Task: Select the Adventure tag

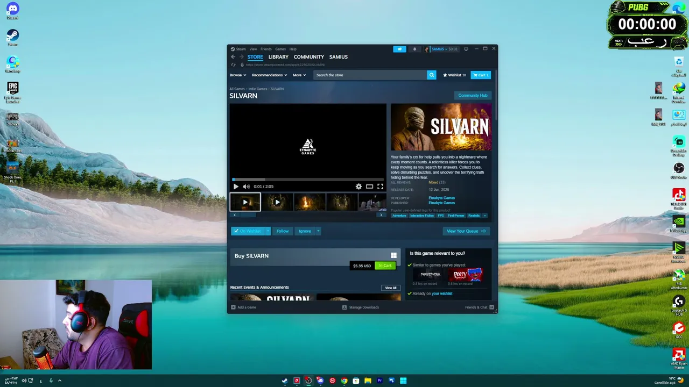Action: tap(399, 216)
